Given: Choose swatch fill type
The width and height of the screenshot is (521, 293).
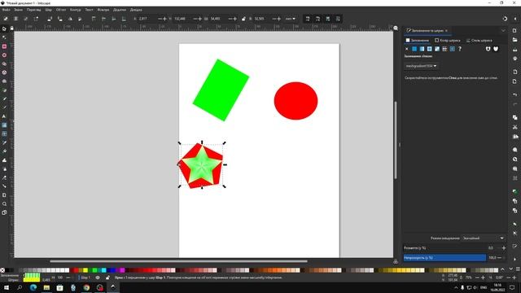Looking at the screenshot, I should coord(453,49).
